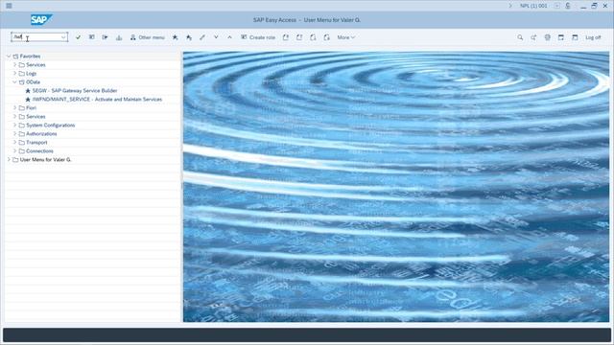Click the NPL (1) 001 system label
Screen dimensions: 614x345
(x=533, y=6)
